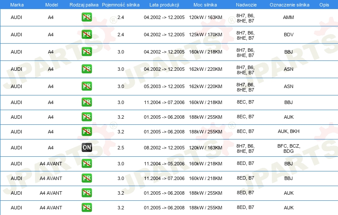Click the Model column header
Viewport: 338px width, 215px height.
(x=51, y=5)
